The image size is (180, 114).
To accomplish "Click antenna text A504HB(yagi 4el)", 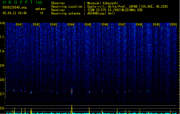I will 101,13.
